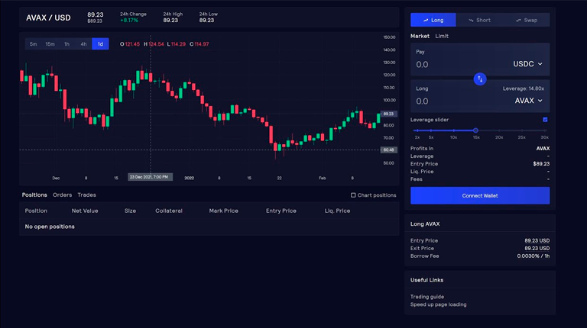This screenshot has width=587, height=328.
Task: Toggle the Leverage slider checkbox
Action: click(x=545, y=120)
